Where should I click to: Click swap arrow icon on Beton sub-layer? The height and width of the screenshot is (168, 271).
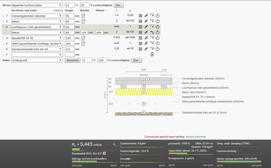(x=152, y=32)
